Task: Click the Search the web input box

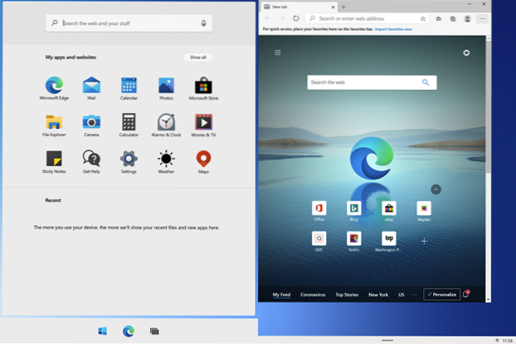Action: (x=365, y=82)
